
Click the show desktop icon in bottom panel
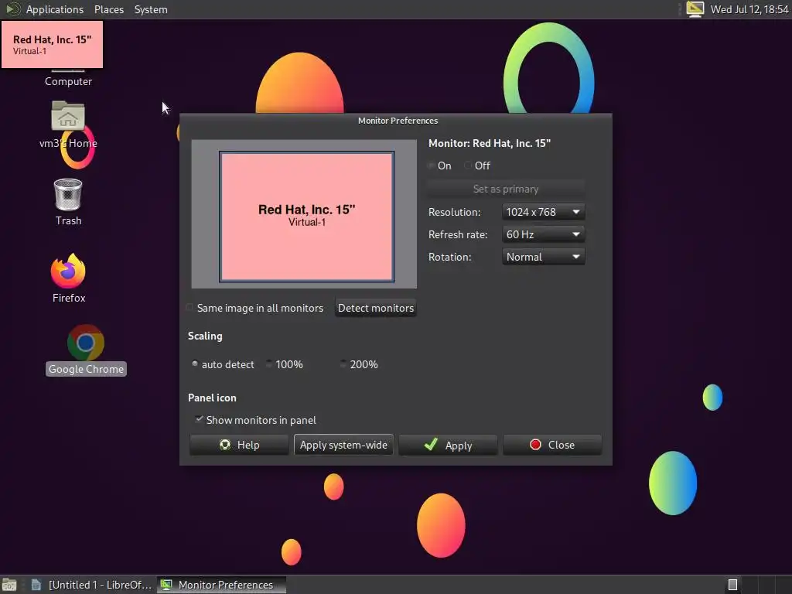[x=9, y=585]
